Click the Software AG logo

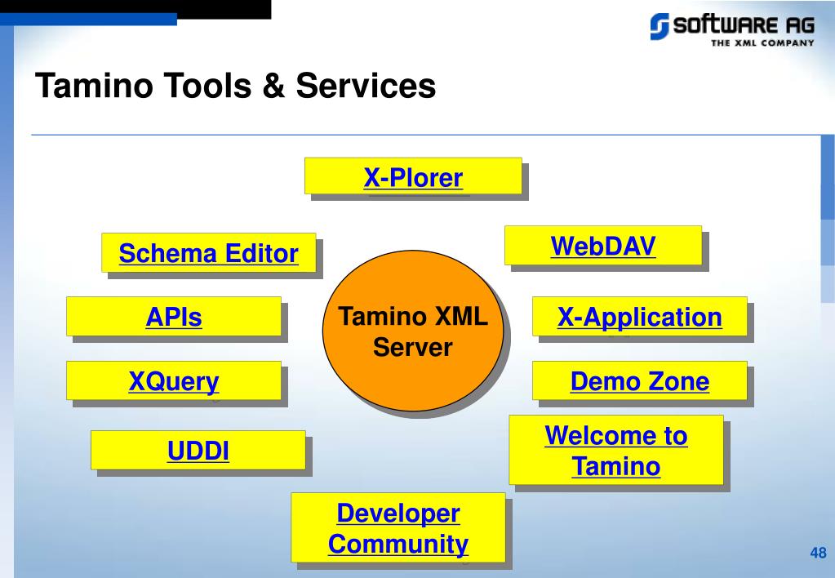[x=732, y=29]
